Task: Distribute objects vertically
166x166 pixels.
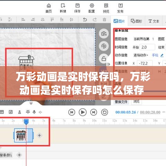Action: pyautogui.click(x=72, y=19)
